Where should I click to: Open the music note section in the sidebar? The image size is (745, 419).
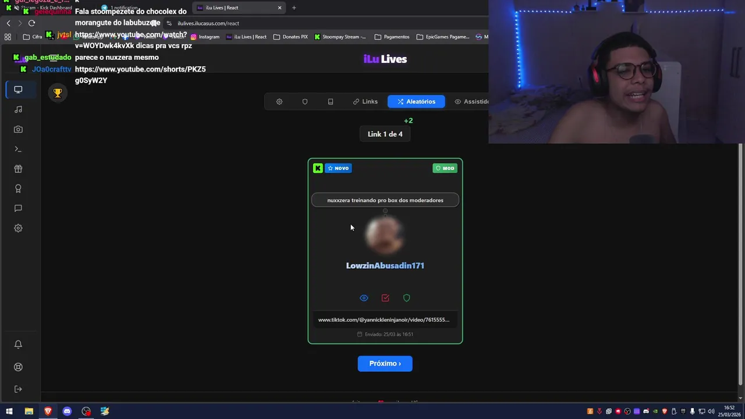coord(18,109)
